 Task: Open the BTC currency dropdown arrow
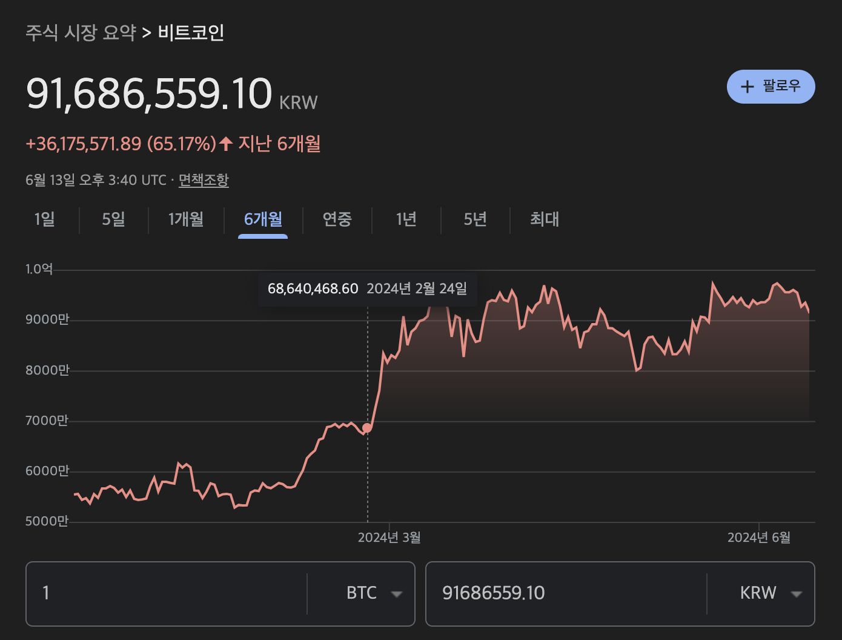(397, 594)
